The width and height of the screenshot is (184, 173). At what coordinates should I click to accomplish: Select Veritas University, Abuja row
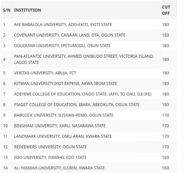tap(45, 73)
